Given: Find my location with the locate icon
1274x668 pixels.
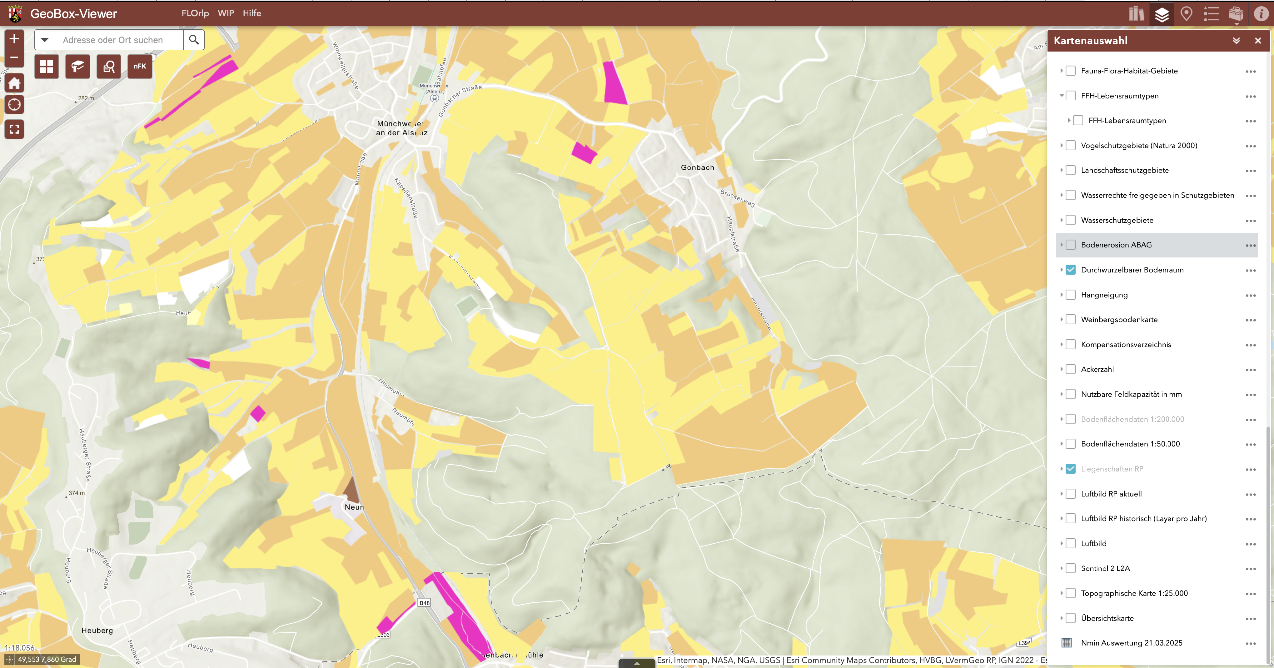Looking at the screenshot, I should point(14,105).
